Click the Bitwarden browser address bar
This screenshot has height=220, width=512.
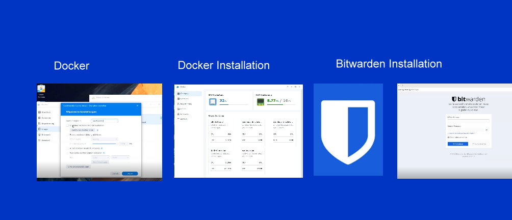click(x=454, y=89)
